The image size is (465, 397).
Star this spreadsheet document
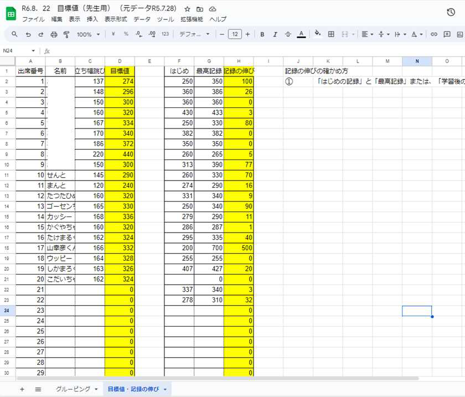coord(187,9)
